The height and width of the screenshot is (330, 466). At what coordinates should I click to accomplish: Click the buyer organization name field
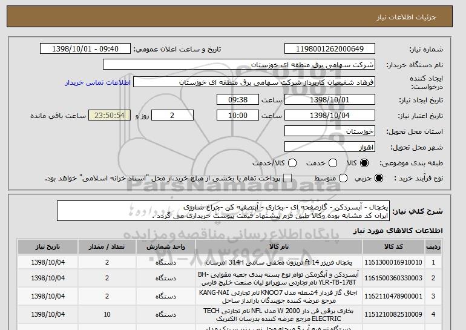tap(239, 65)
